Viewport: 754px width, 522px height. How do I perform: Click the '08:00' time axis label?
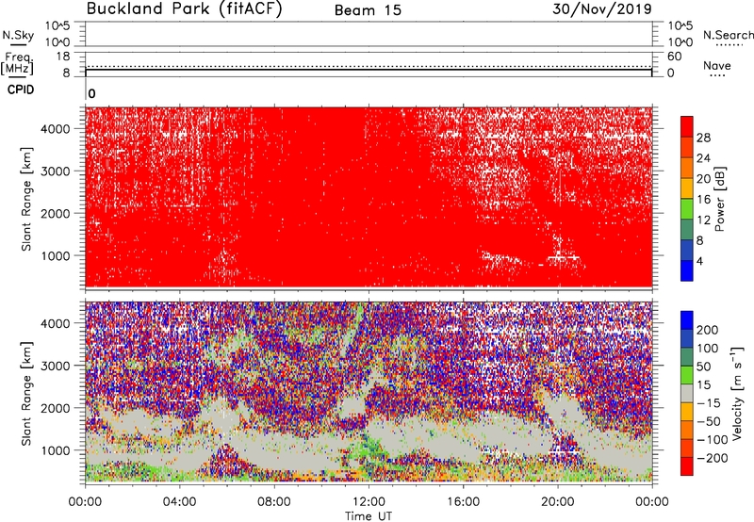coord(274,502)
